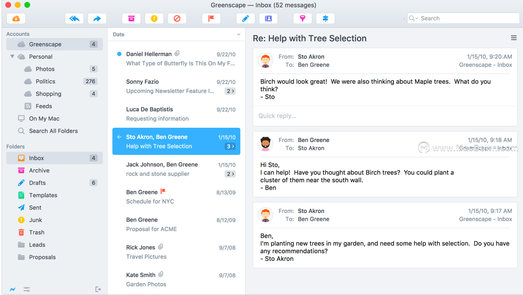
Task: Click the paperclip on Daniel Hellerman's email
Action: [x=178, y=53]
